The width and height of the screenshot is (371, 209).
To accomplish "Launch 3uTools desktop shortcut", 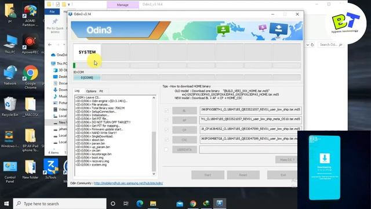I will coord(50,169).
